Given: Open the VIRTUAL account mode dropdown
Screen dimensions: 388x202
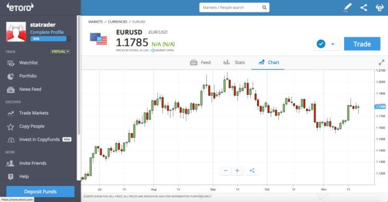Looking at the screenshot, I should (60, 51).
